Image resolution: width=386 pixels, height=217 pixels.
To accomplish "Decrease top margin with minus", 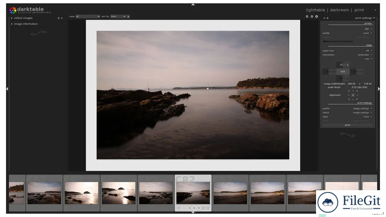I will click(x=344, y=65).
